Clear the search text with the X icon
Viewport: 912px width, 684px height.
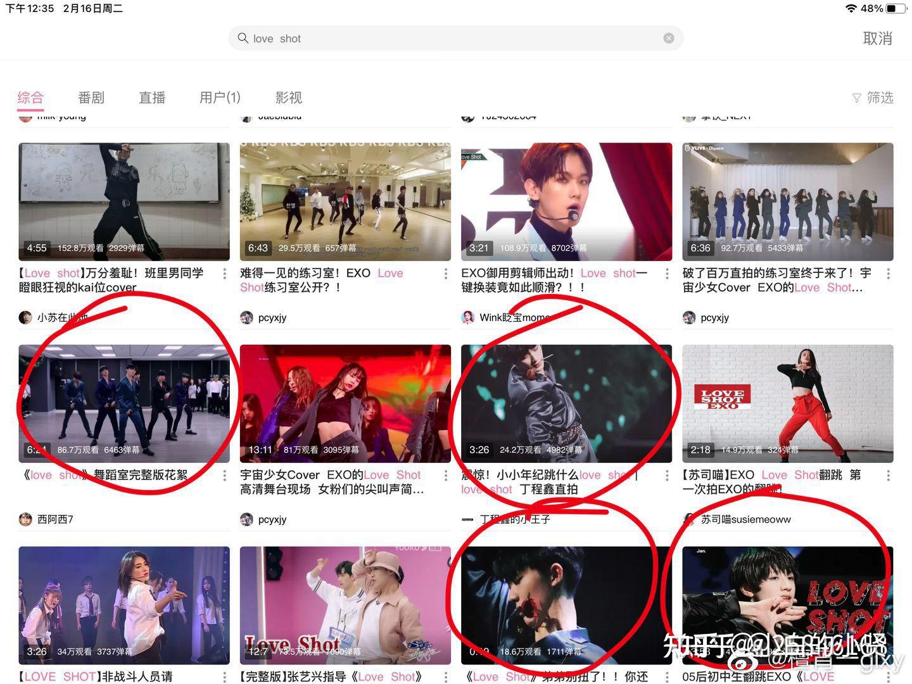[x=669, y=38]
